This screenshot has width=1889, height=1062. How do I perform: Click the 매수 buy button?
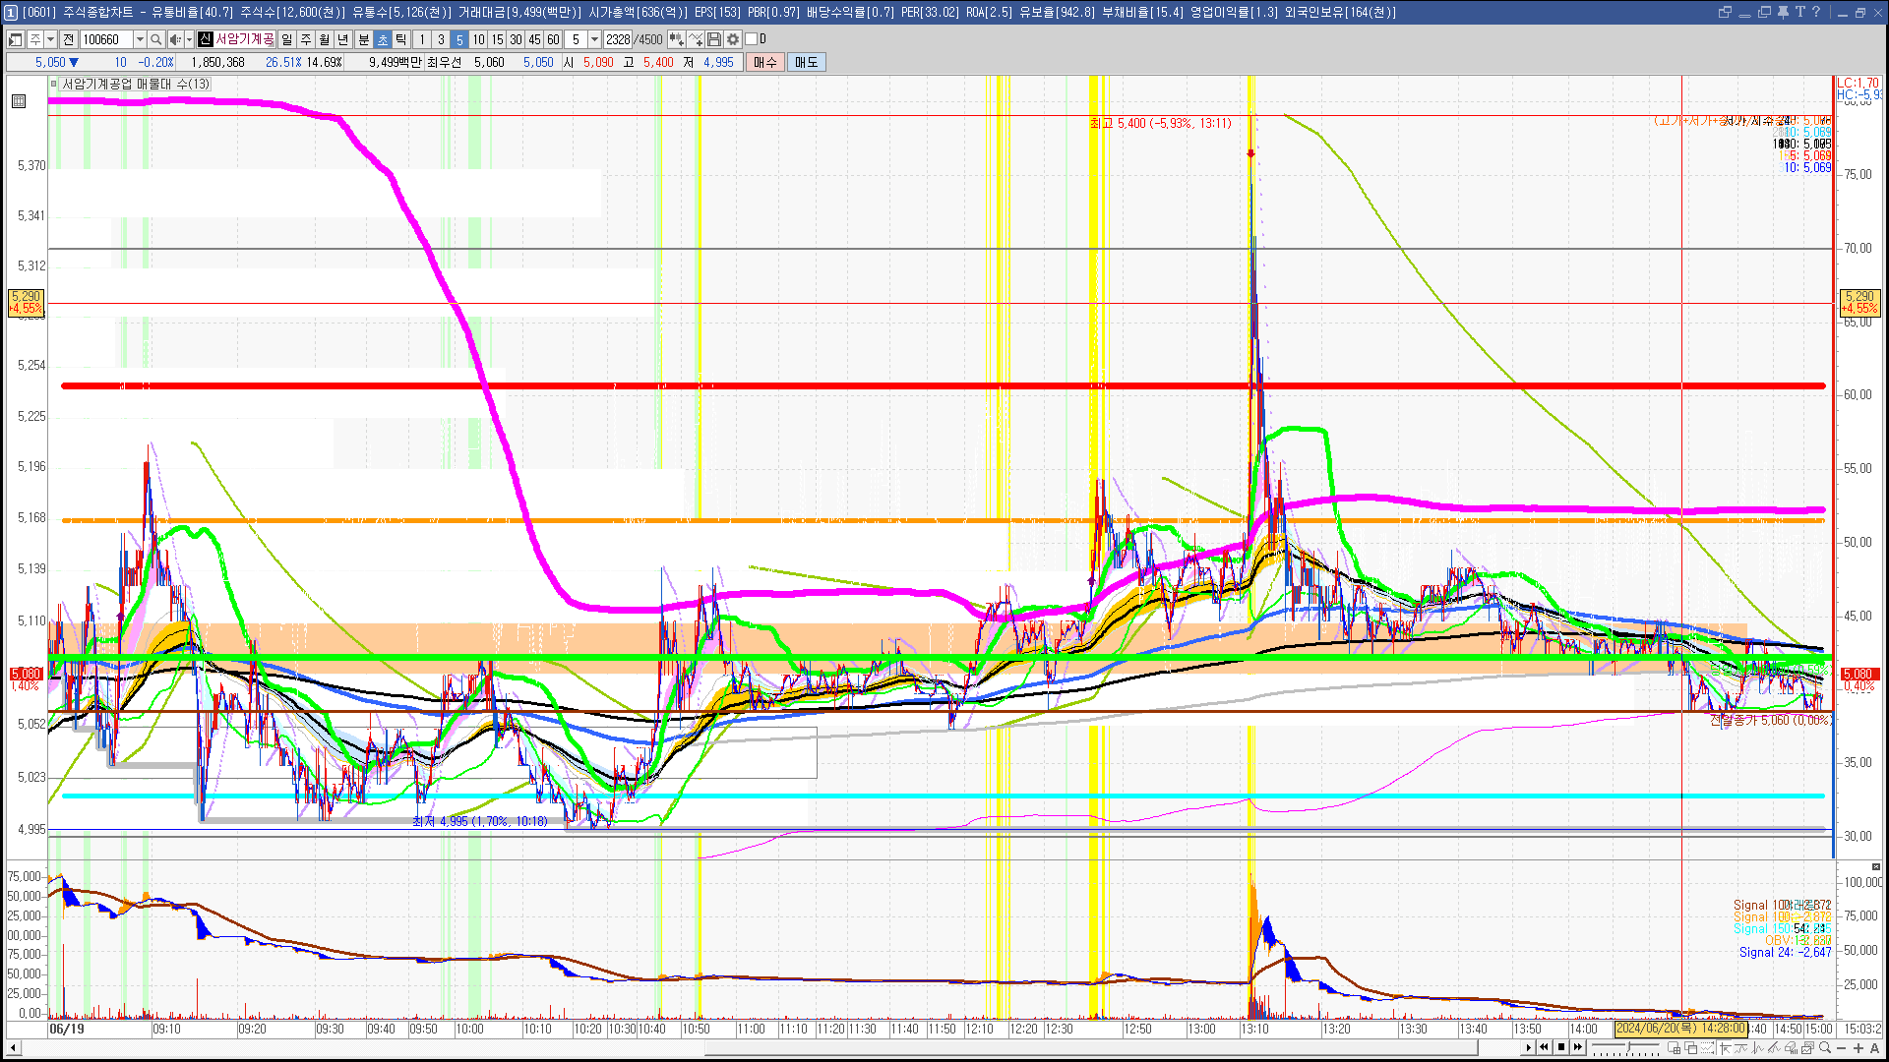(x=765, y=62)
